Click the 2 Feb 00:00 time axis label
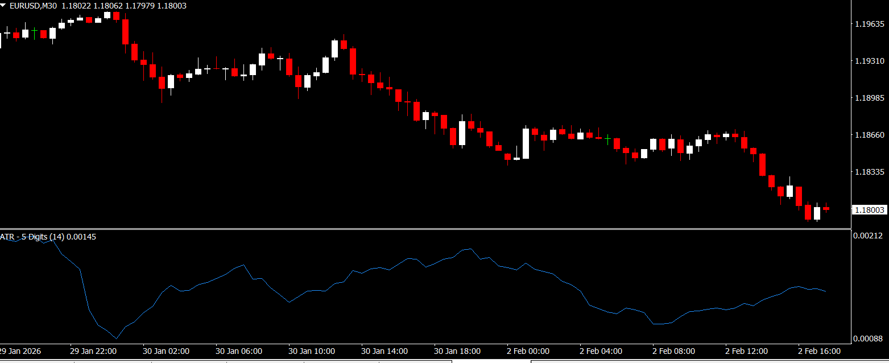Screen dimensions: 889x363 528,351
